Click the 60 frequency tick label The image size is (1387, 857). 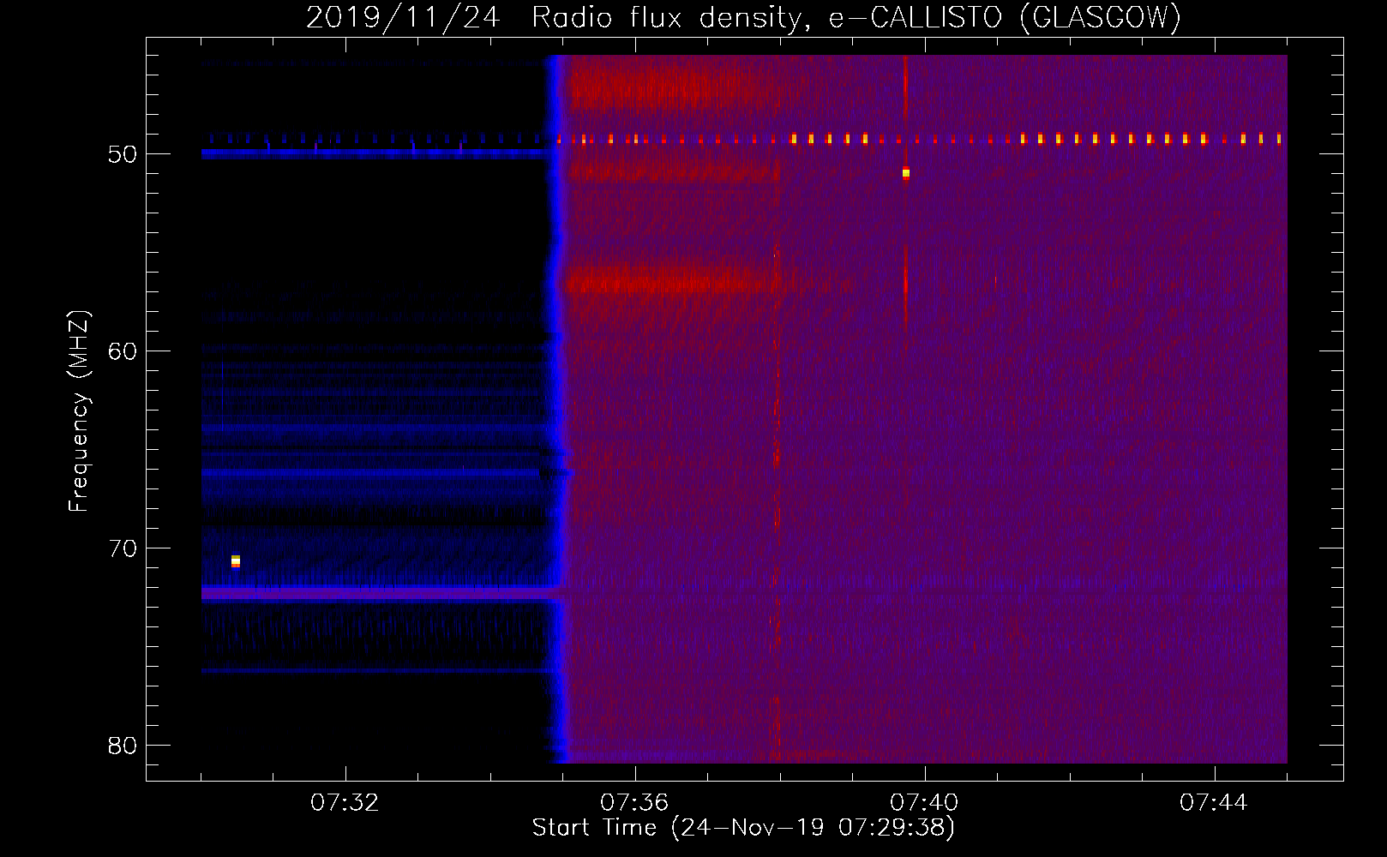point(123,351)
